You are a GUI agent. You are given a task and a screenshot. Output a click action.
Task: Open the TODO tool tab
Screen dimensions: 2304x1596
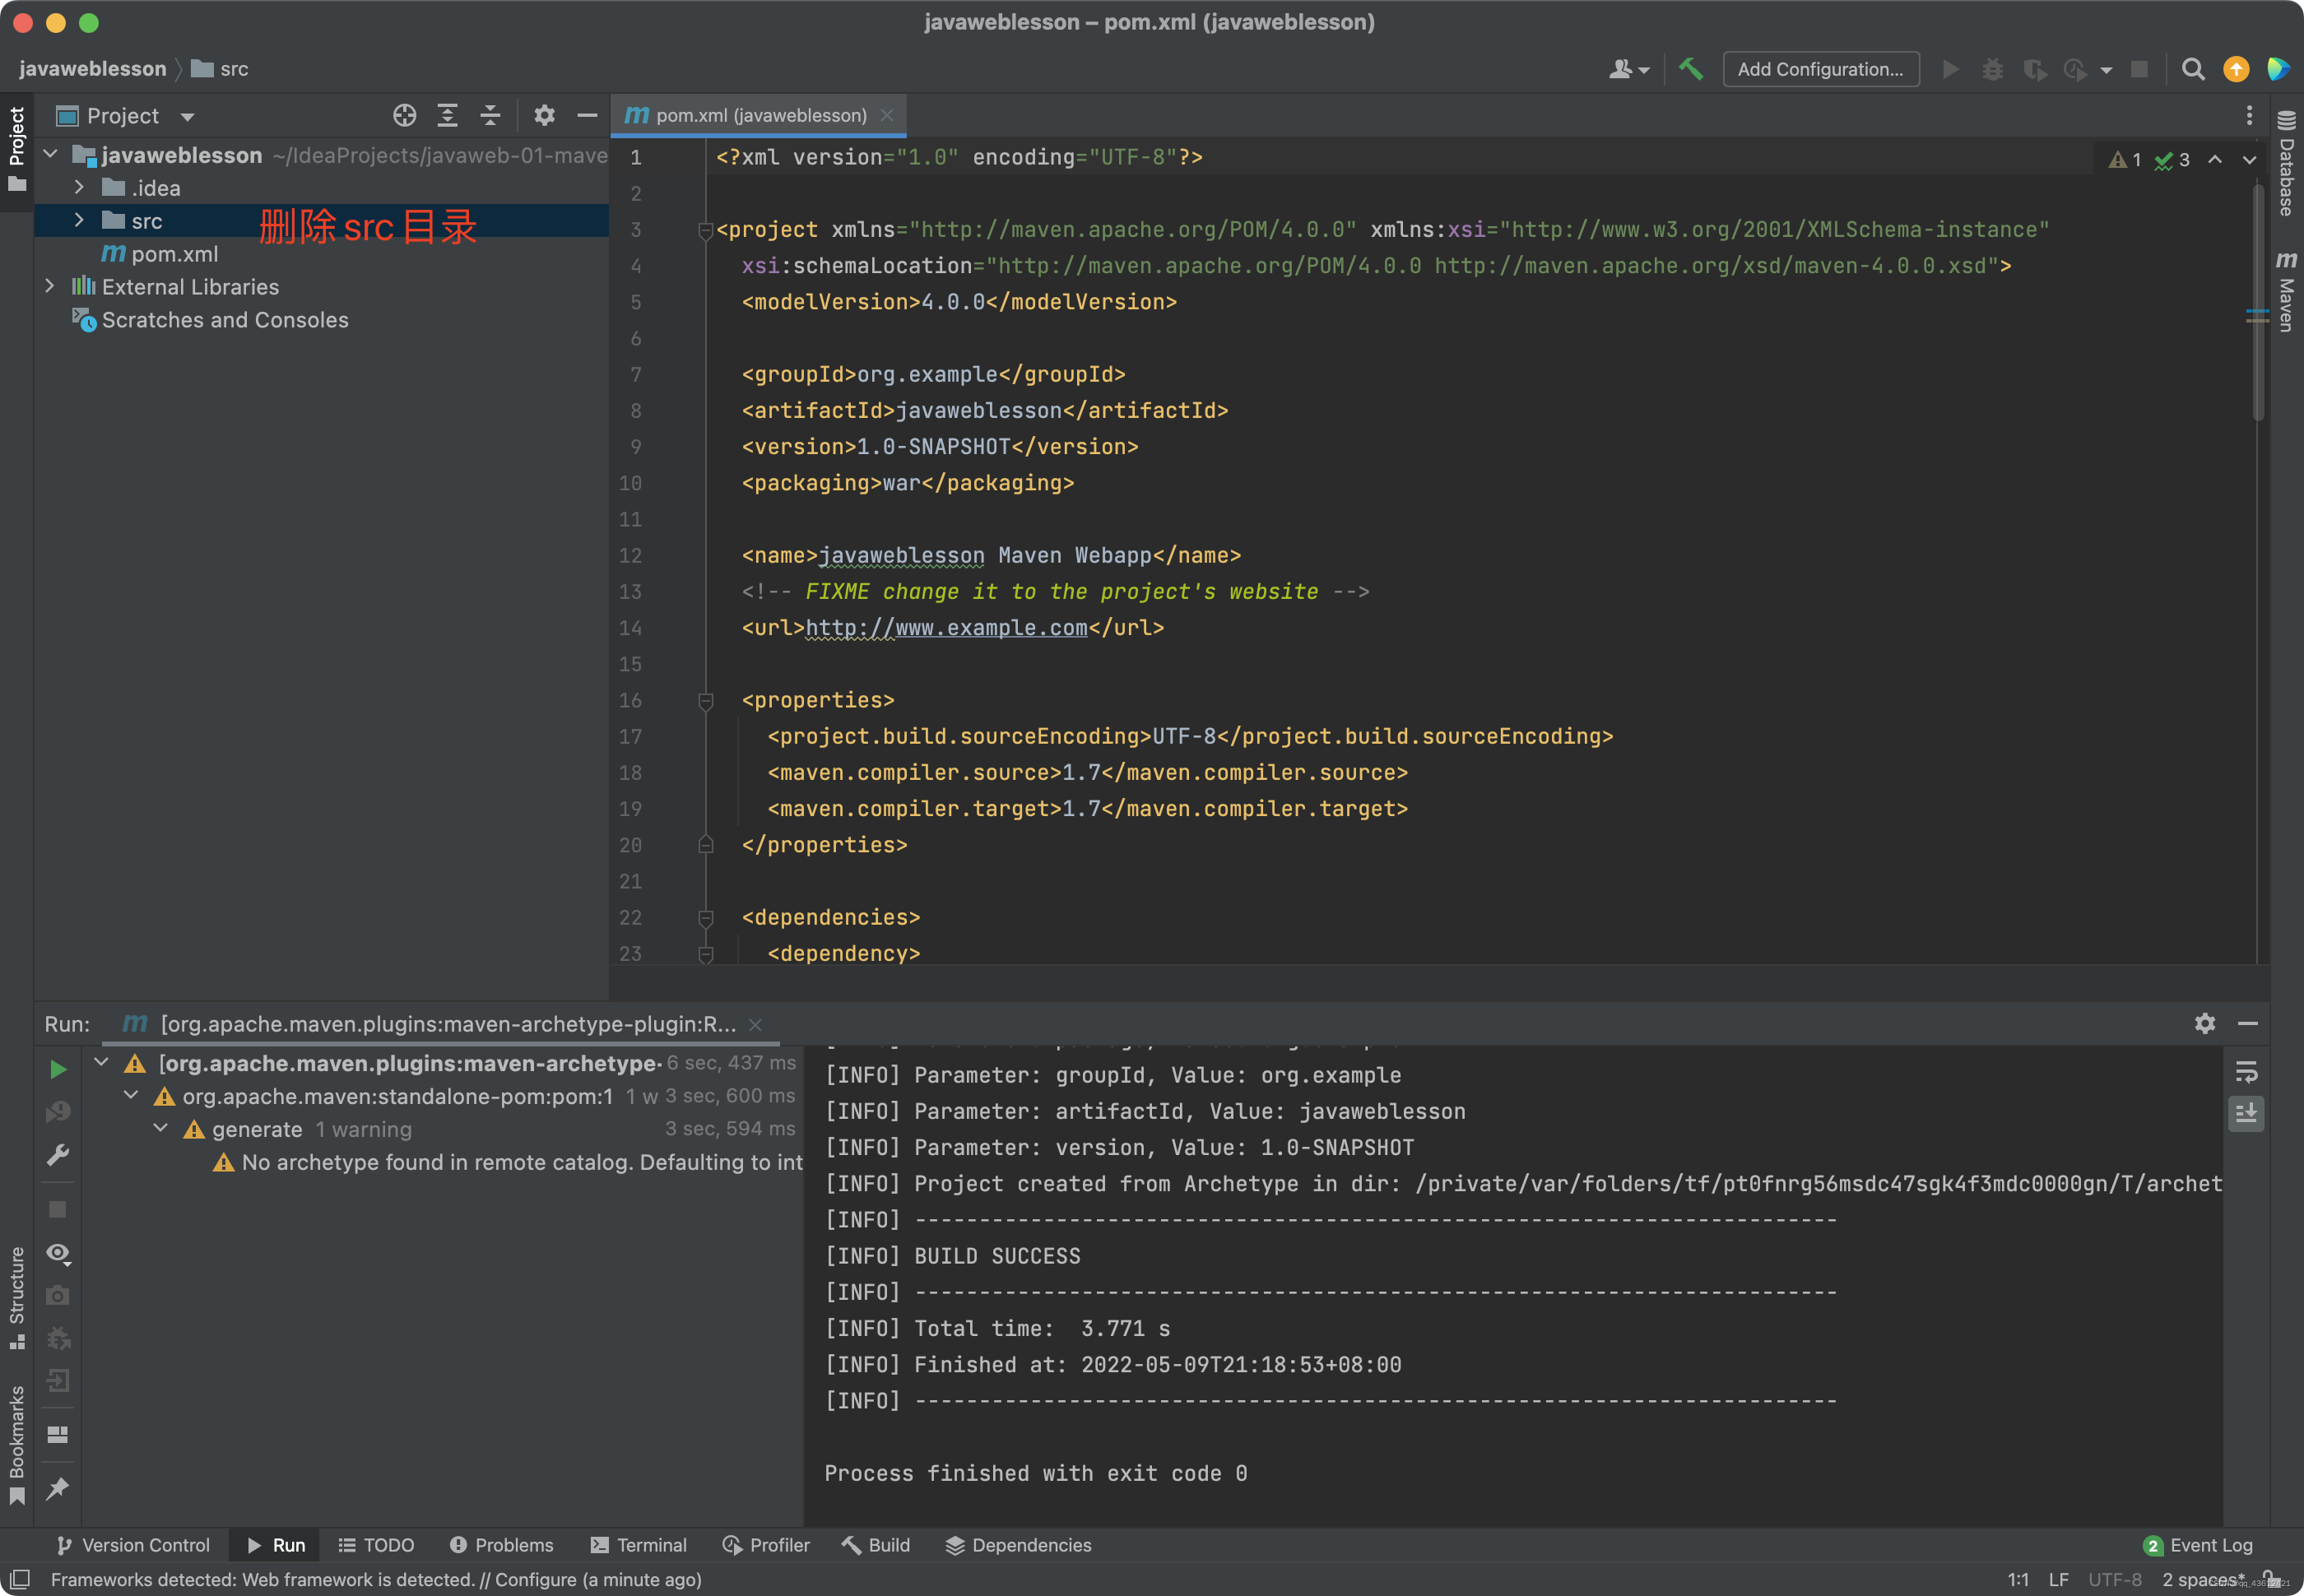376,1545
